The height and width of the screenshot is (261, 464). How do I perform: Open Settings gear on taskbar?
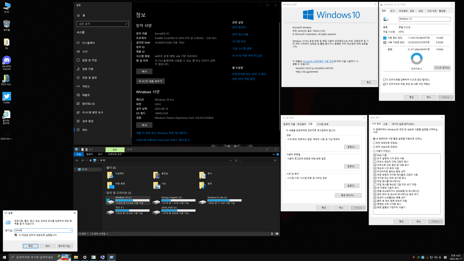click(x=85, y=257)
